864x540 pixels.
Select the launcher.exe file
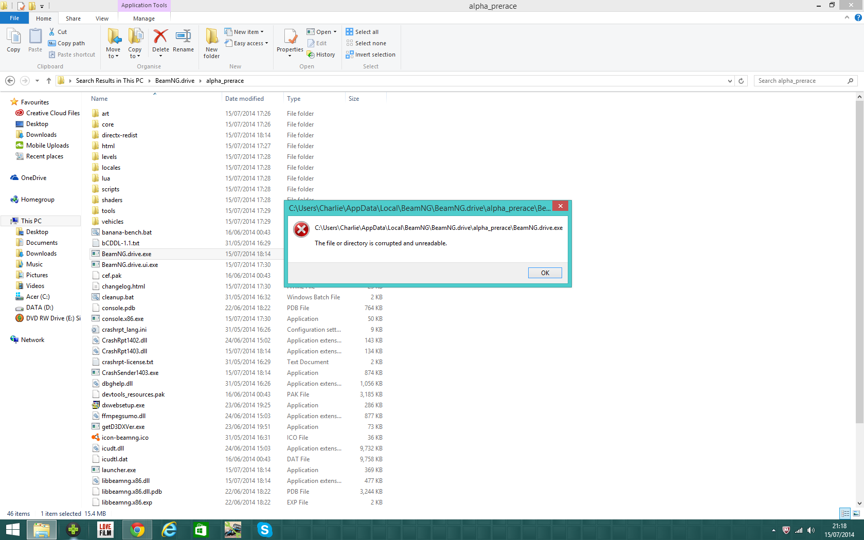tap(118, 470)
